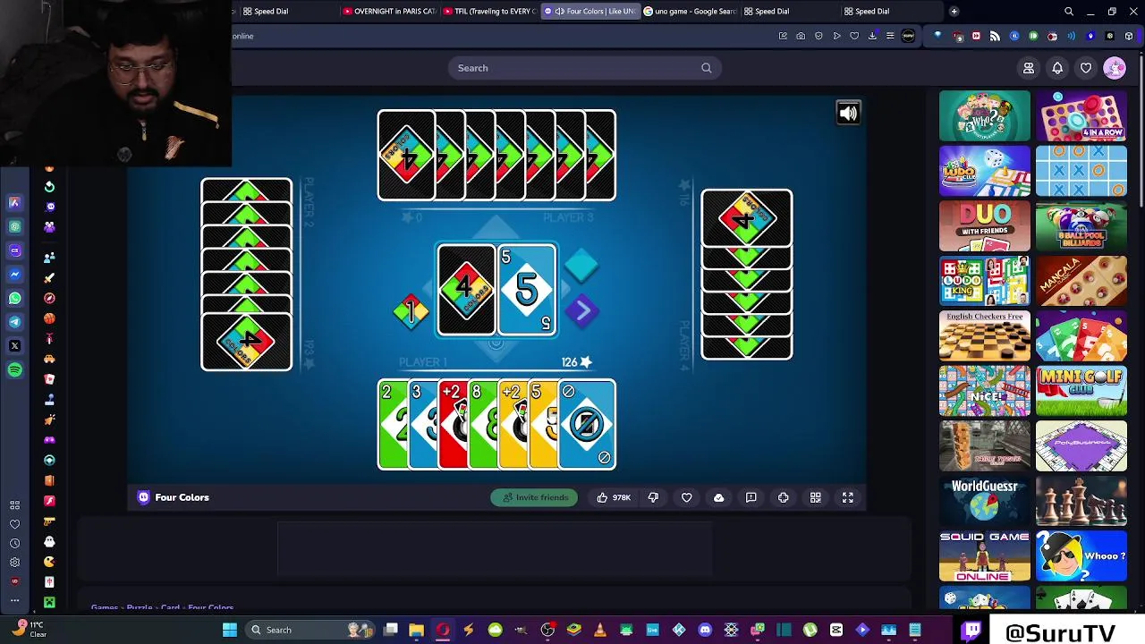The height and width of the screenshot is (644, 1145).
Task: Play the red +2 card in hand
Action: click(453, 425)
